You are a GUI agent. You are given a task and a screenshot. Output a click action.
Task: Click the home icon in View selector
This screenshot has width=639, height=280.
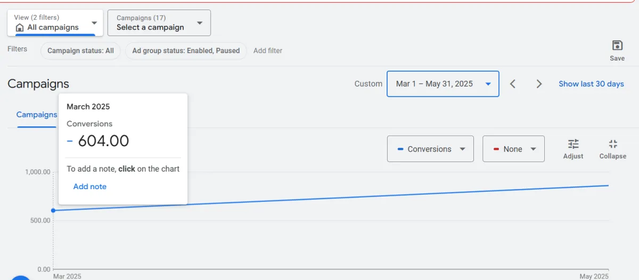[20, 28]
